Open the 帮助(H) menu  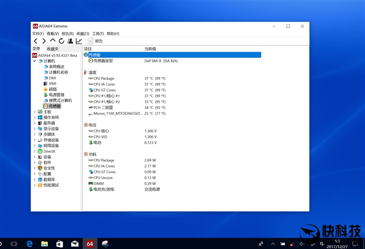(x=113, y=33)
